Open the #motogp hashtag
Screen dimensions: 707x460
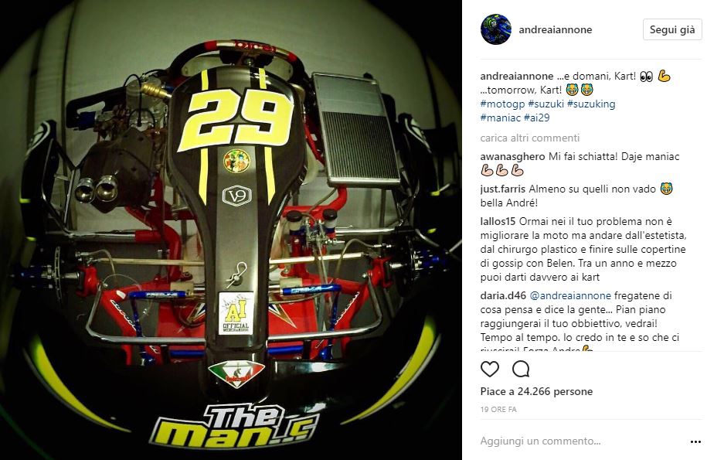pos(502,104)
